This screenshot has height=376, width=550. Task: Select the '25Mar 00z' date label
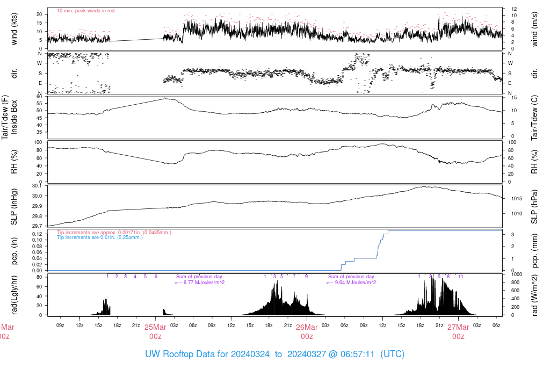tap(155, 332)
